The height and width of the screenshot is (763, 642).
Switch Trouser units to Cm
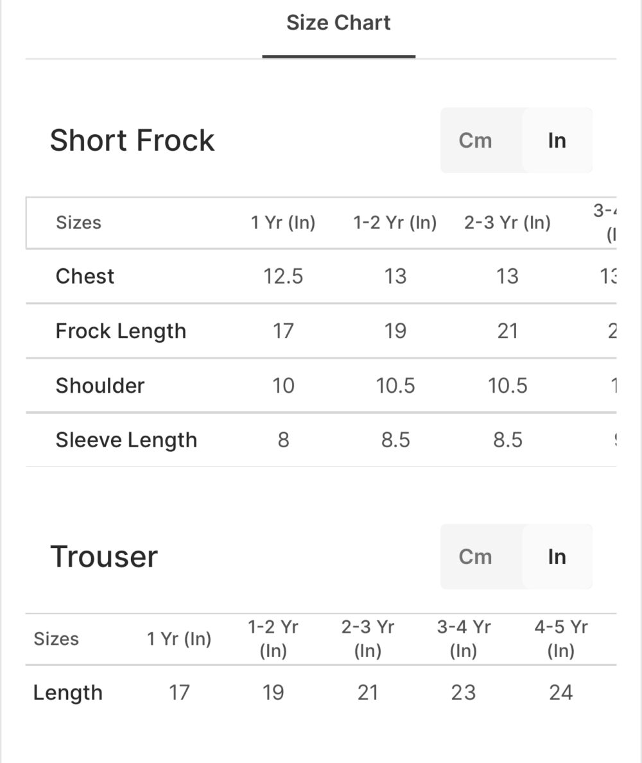coord(475,556)
